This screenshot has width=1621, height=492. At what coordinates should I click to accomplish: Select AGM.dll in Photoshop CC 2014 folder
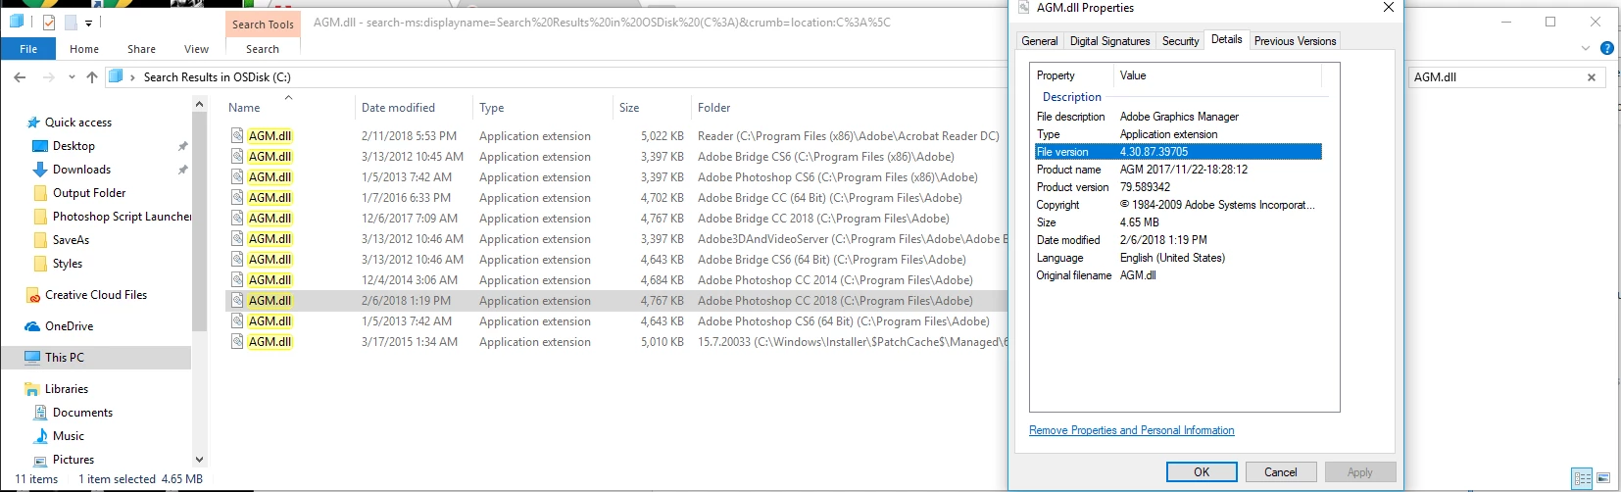(x=617, y=280)
